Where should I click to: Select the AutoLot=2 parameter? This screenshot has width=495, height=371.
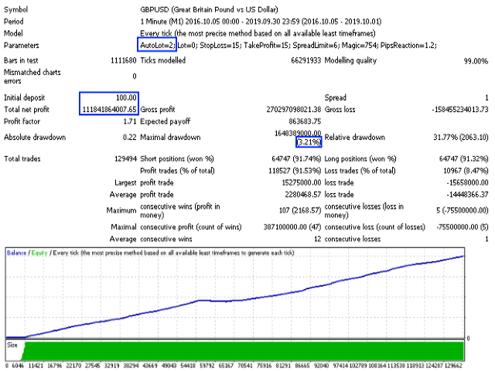coord(157,45)
